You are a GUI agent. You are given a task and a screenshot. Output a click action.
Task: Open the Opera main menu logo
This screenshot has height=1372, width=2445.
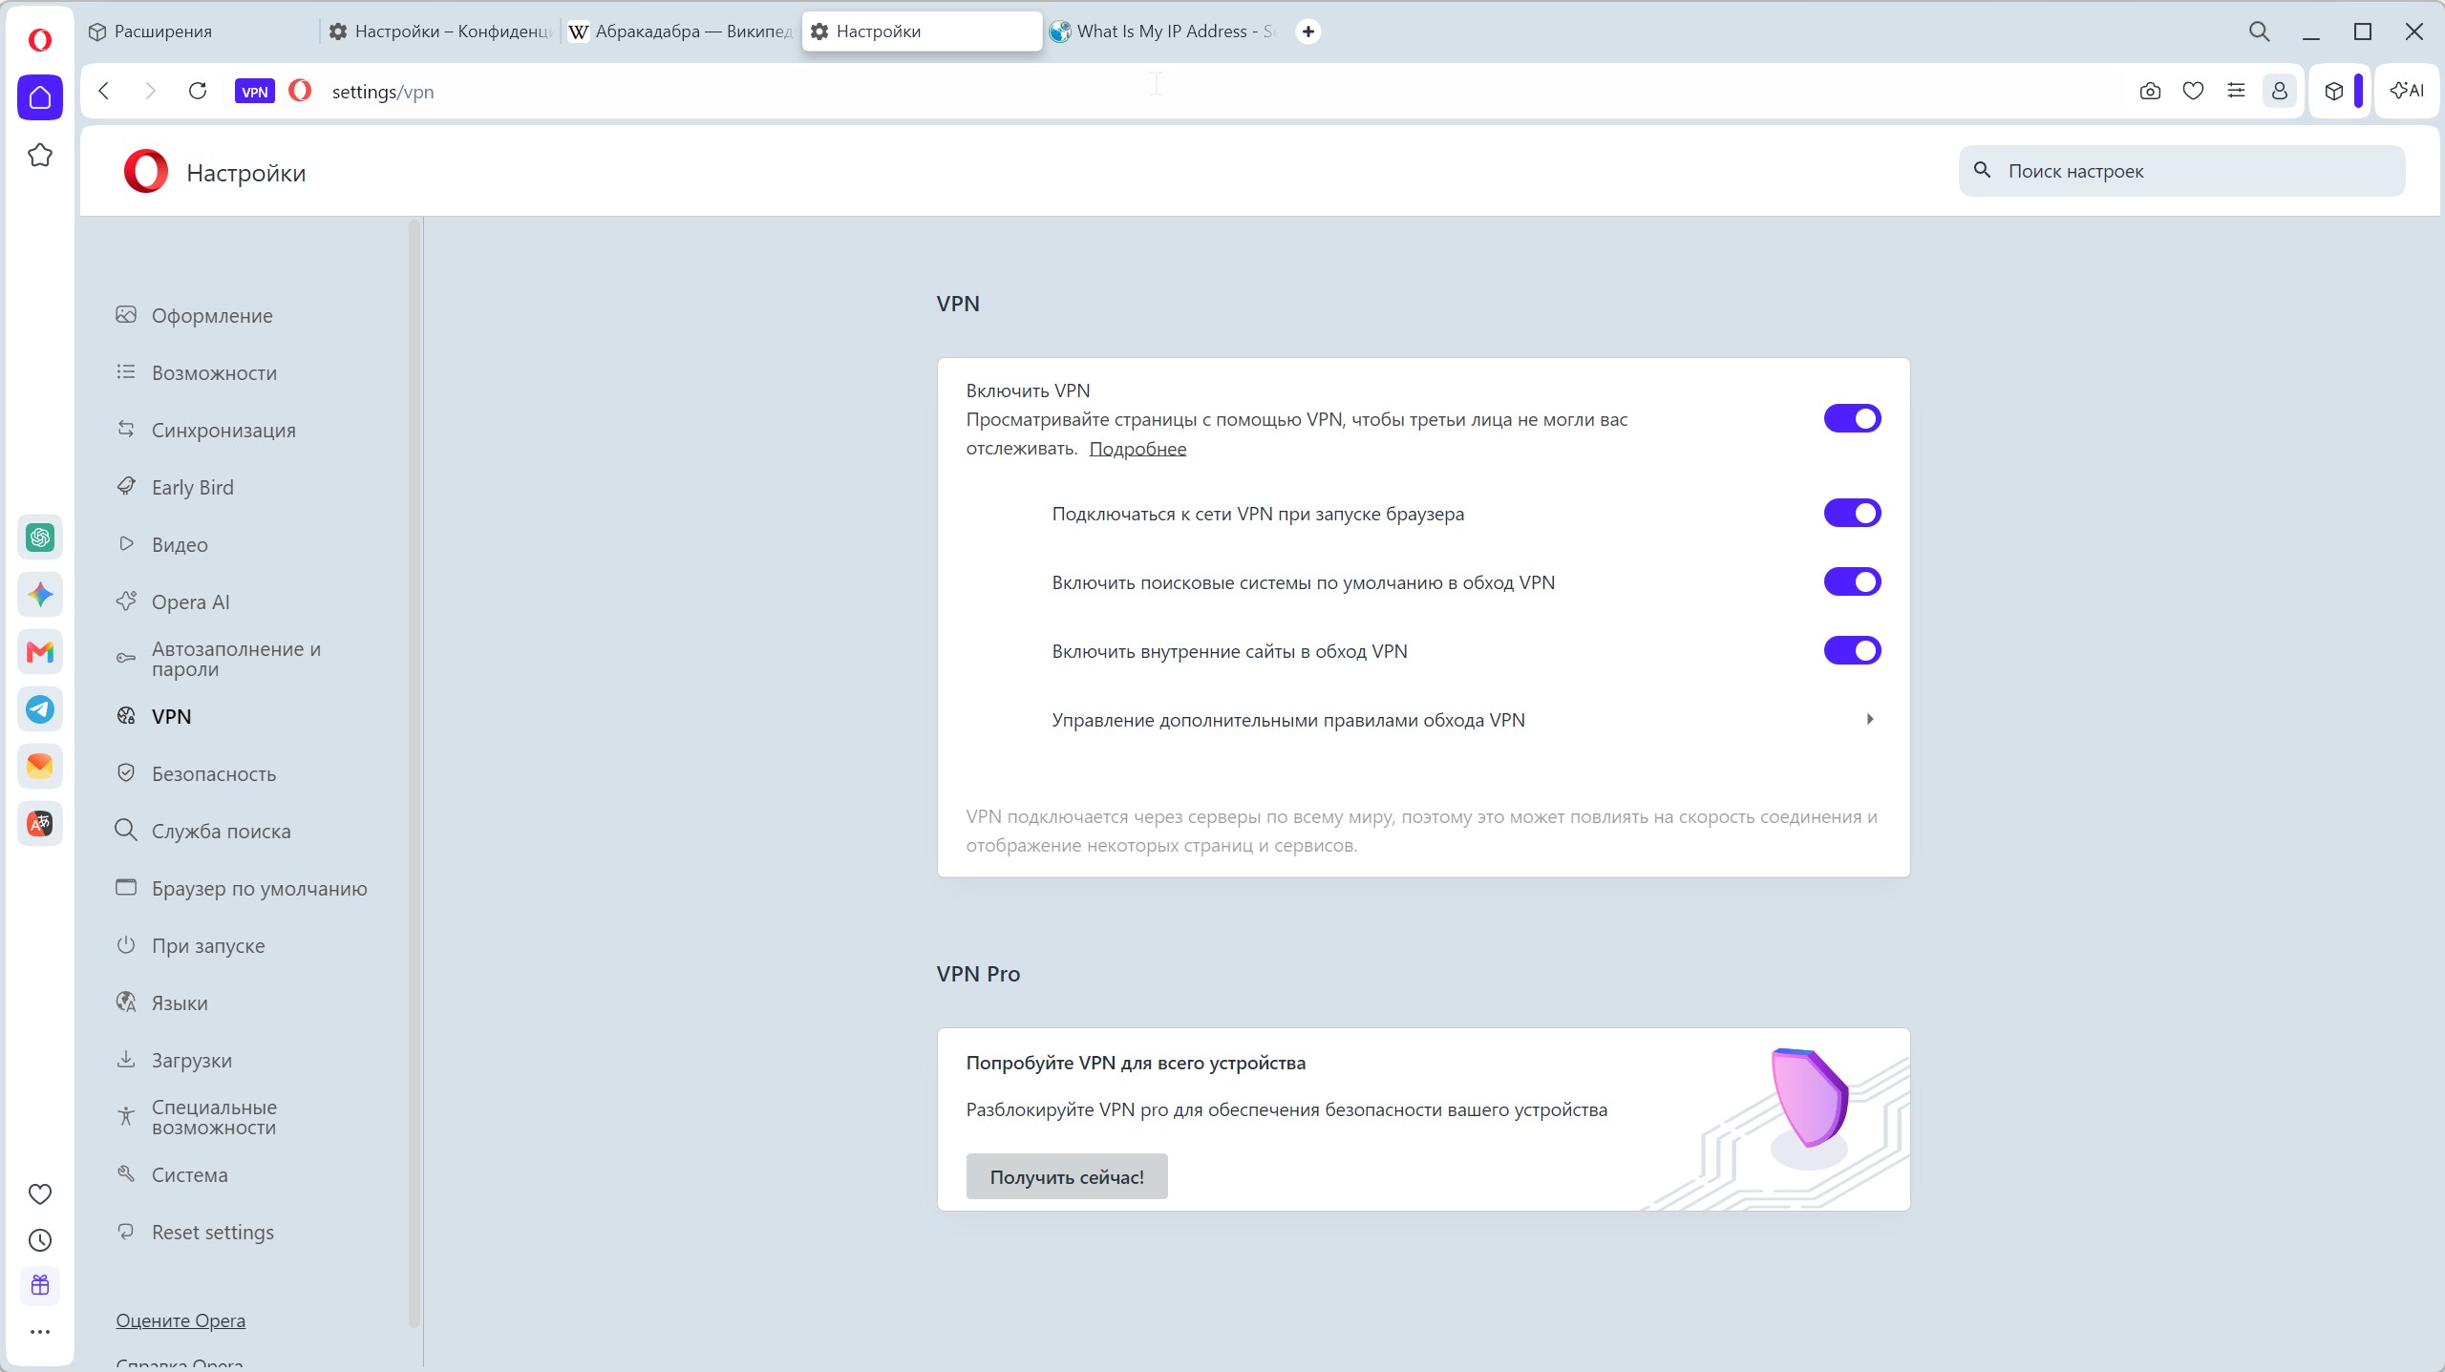40,39
